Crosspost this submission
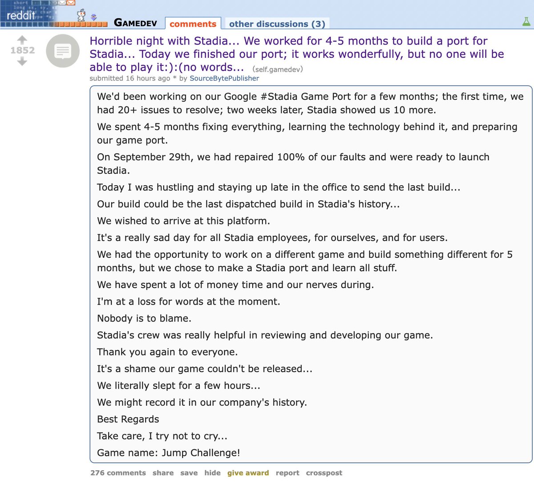The width and height of the screenshot is (534, 484). tap(324, 473)
